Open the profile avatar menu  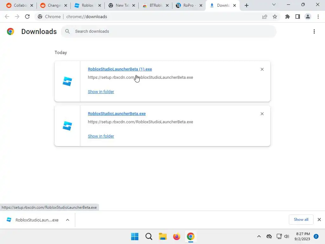[x=308, y=17]
